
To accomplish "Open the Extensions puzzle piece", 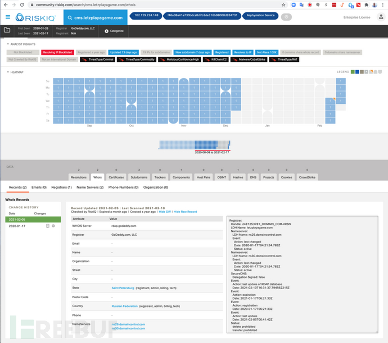I will [367, 4].
